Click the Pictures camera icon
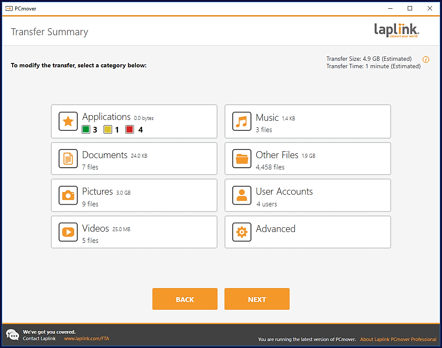 68,195
